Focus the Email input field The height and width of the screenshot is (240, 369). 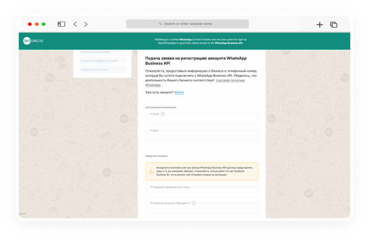click(x=202, y=119)
